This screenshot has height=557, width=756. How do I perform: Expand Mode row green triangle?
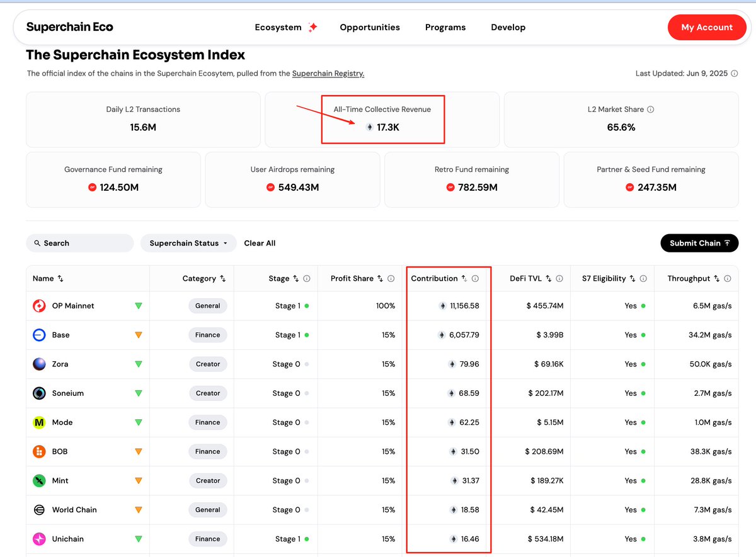click(139, 422)
